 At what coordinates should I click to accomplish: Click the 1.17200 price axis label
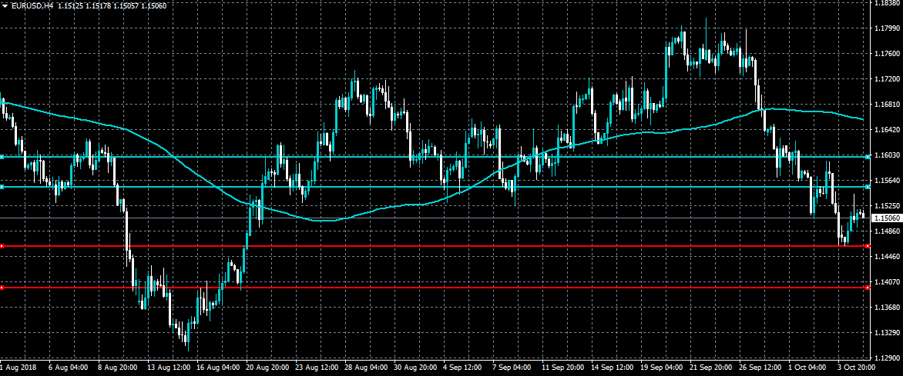(x=887, y=78)
